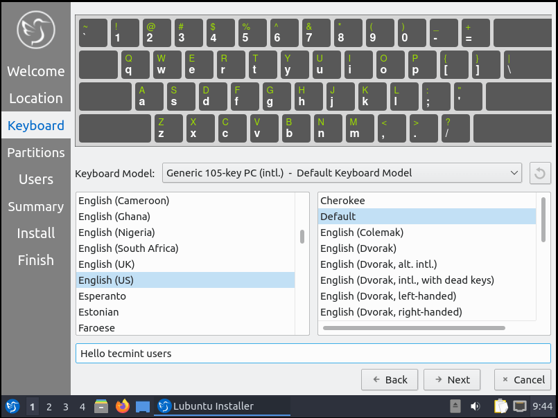This screenshot has height=418, width=558.
Task: Select English (US) layout
Action: pyautogui.click(x=185, y=280)
